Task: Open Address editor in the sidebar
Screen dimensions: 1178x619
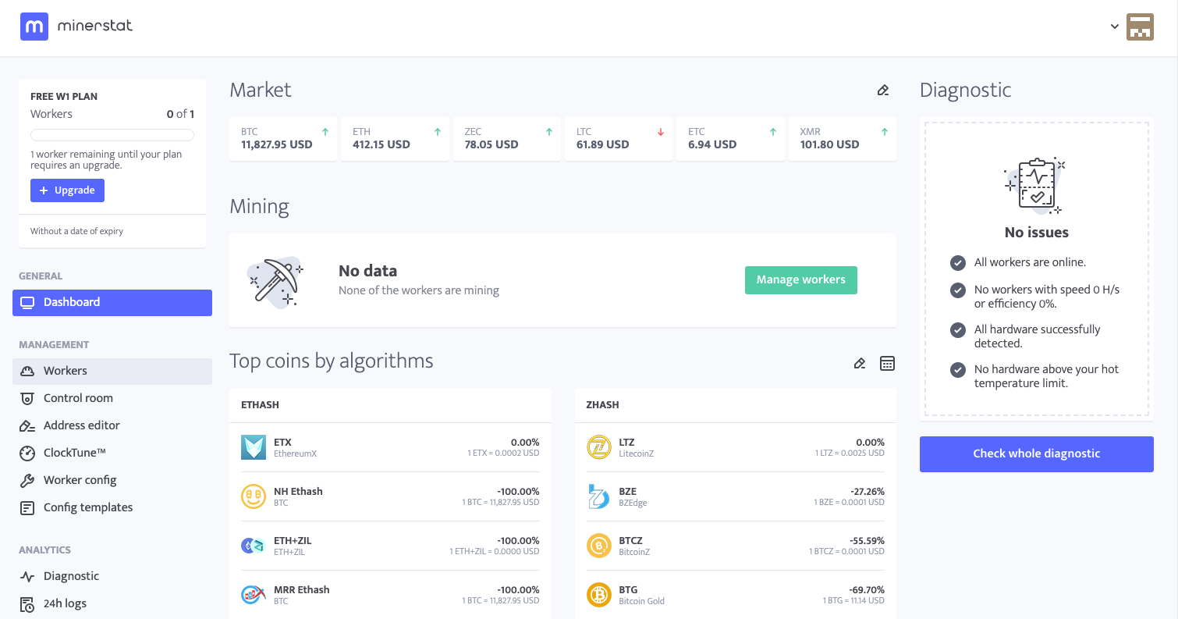Action: pos(112,426)
